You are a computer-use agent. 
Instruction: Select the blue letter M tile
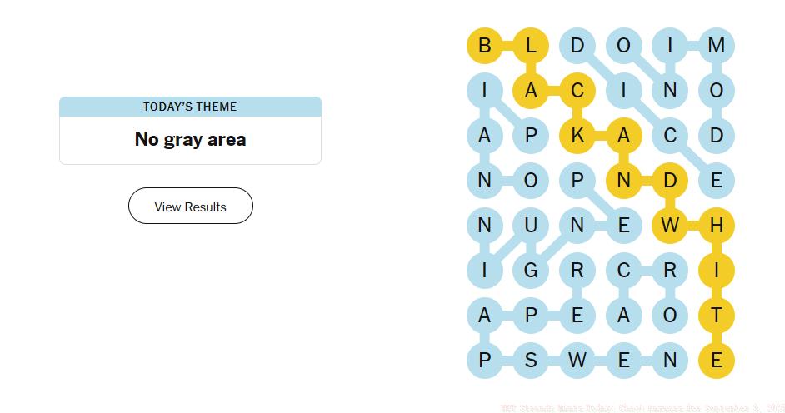(x=717, y=46)
